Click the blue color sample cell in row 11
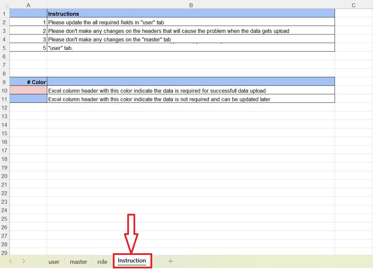The height and width of the screenshot is (271, 373). coord(28,99)
